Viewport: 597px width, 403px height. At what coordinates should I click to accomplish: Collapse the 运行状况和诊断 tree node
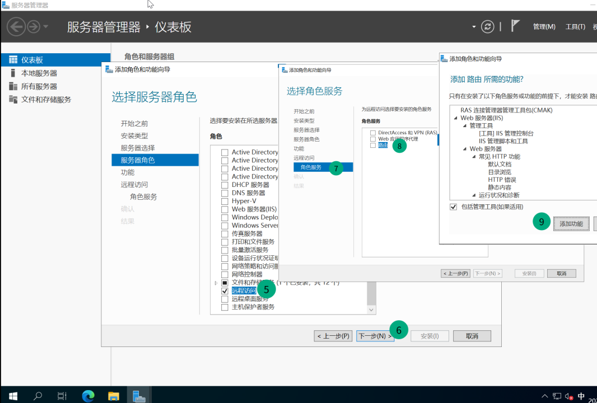474,195
